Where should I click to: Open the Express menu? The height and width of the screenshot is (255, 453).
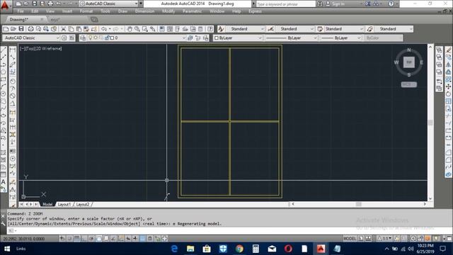point(255,11)
